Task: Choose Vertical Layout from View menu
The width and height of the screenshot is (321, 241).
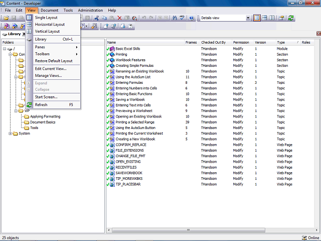Action: click(53, 31)
